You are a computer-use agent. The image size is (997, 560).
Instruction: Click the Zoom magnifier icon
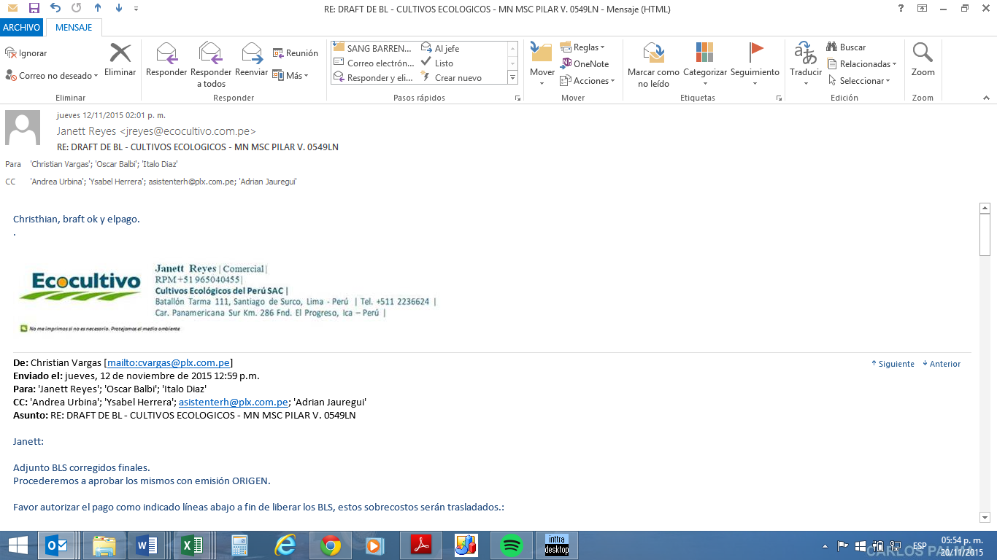923,55
